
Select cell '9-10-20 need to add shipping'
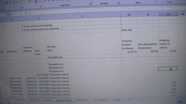(37, 26)
